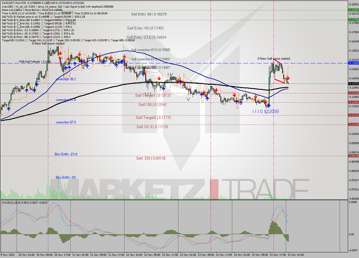Click the blue 'correction 38.2' label
Screen dimensions: 359x258
click(66, 79)
